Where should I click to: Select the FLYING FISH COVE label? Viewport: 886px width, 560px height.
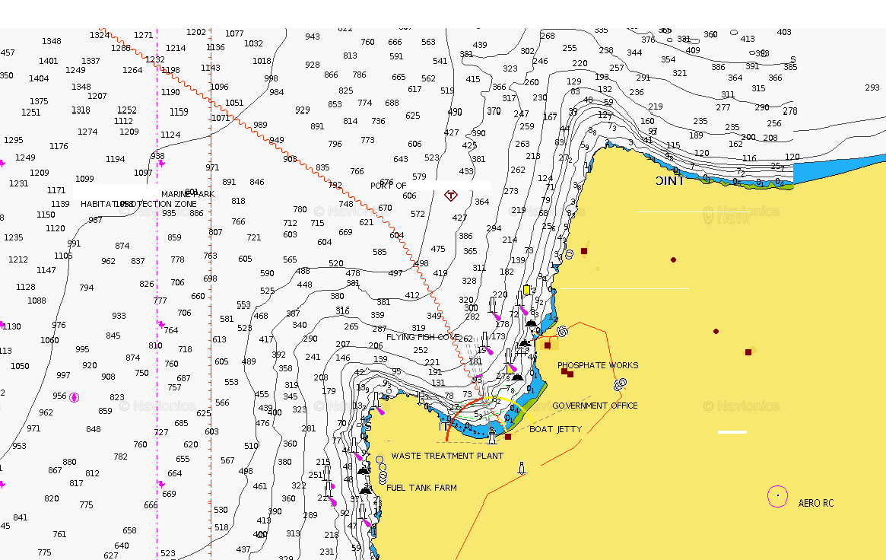click(x=422, y=337)
